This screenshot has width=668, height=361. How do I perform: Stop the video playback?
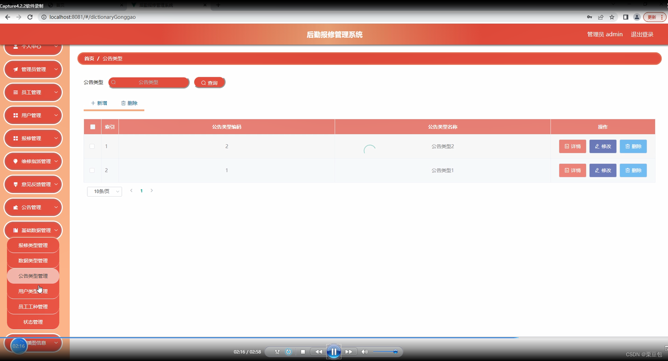(x=303, y=352)
